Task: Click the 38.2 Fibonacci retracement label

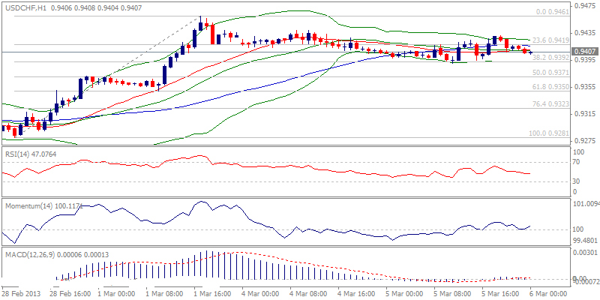Action: pyautogui.click(x=549, y=58)
